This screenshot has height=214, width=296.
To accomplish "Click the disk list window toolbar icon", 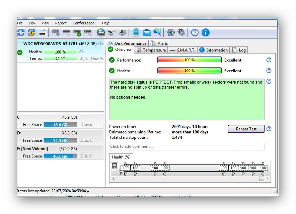I will (42, 32).
